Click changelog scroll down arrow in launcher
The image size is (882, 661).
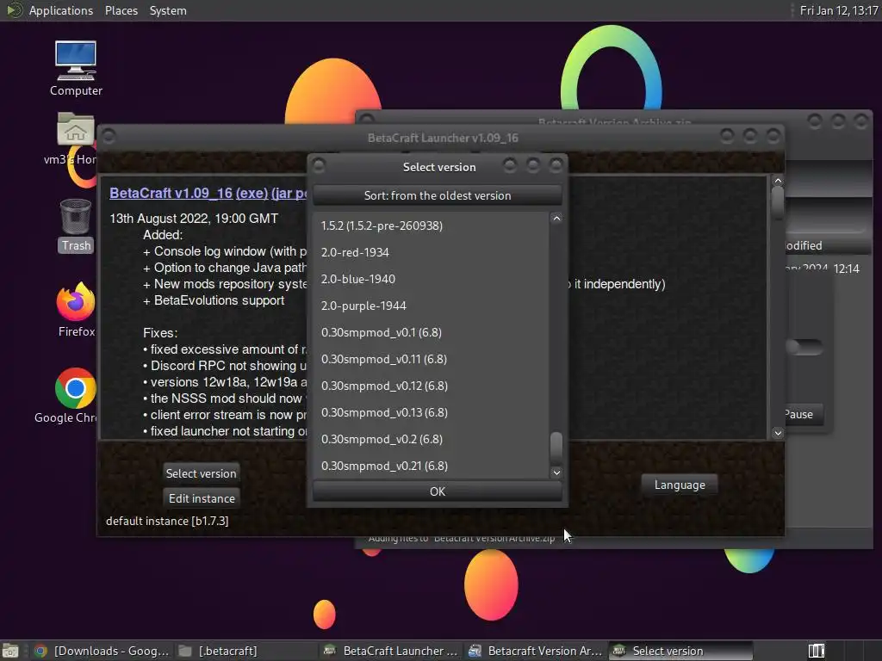coord(778,433)
